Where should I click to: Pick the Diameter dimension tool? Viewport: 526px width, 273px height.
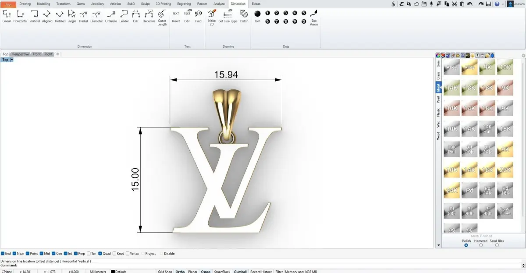(96, 17)
